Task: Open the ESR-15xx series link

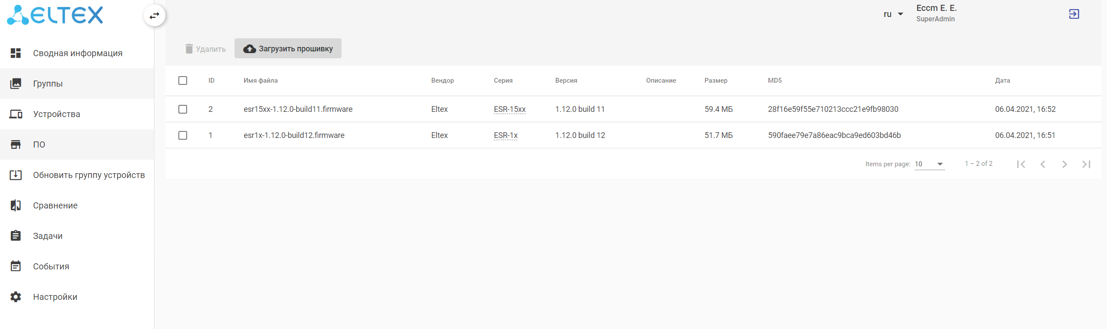Action: click(510, 109)
